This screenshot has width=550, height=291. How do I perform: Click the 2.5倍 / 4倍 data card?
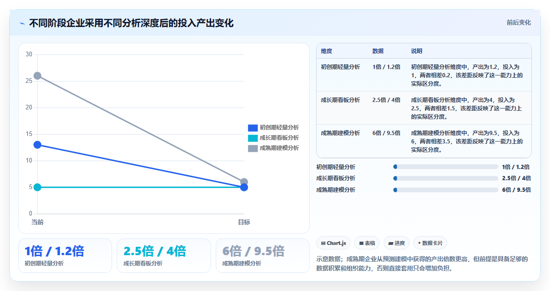(164, 256)
